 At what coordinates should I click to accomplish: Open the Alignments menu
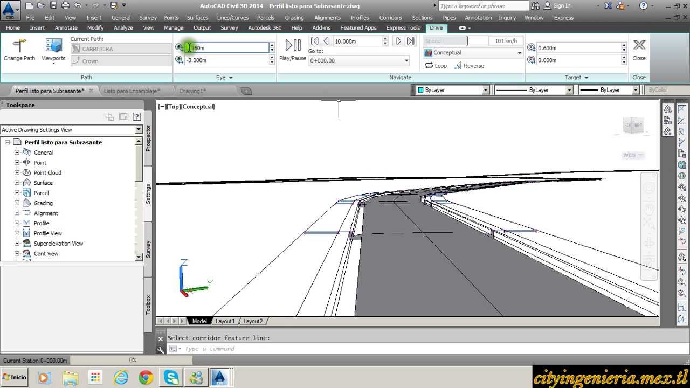pos(329,18)
